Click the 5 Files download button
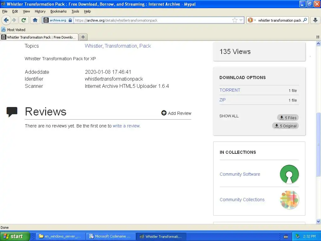This screenshot has height=241, width=321. tap(288, 118)
